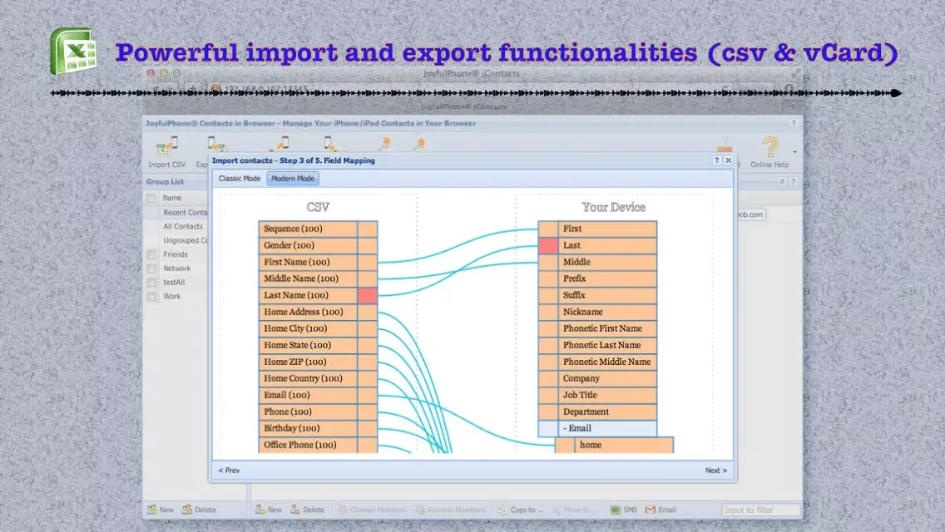
Task: Click the Move to ... toolbar button
Action: click(575, 510)
